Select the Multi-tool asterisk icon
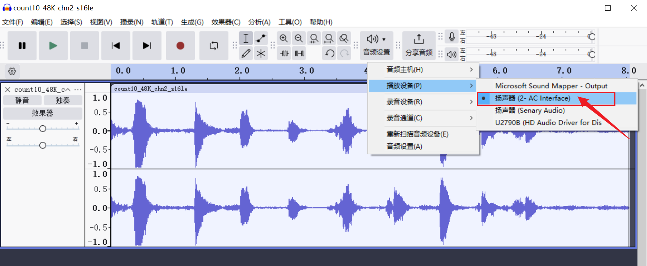This screenshot has width=647, height=266. coord(261,53)
